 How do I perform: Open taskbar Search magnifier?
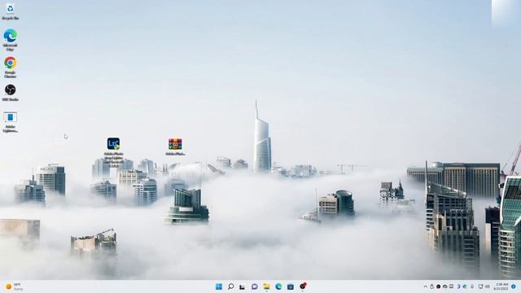(230, 286)
